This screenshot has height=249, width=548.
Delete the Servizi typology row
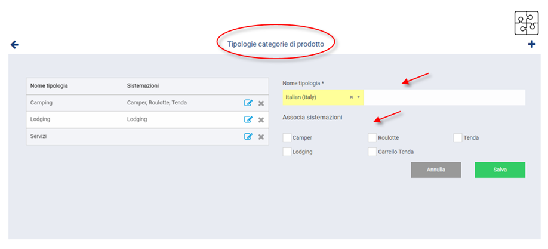261,137
